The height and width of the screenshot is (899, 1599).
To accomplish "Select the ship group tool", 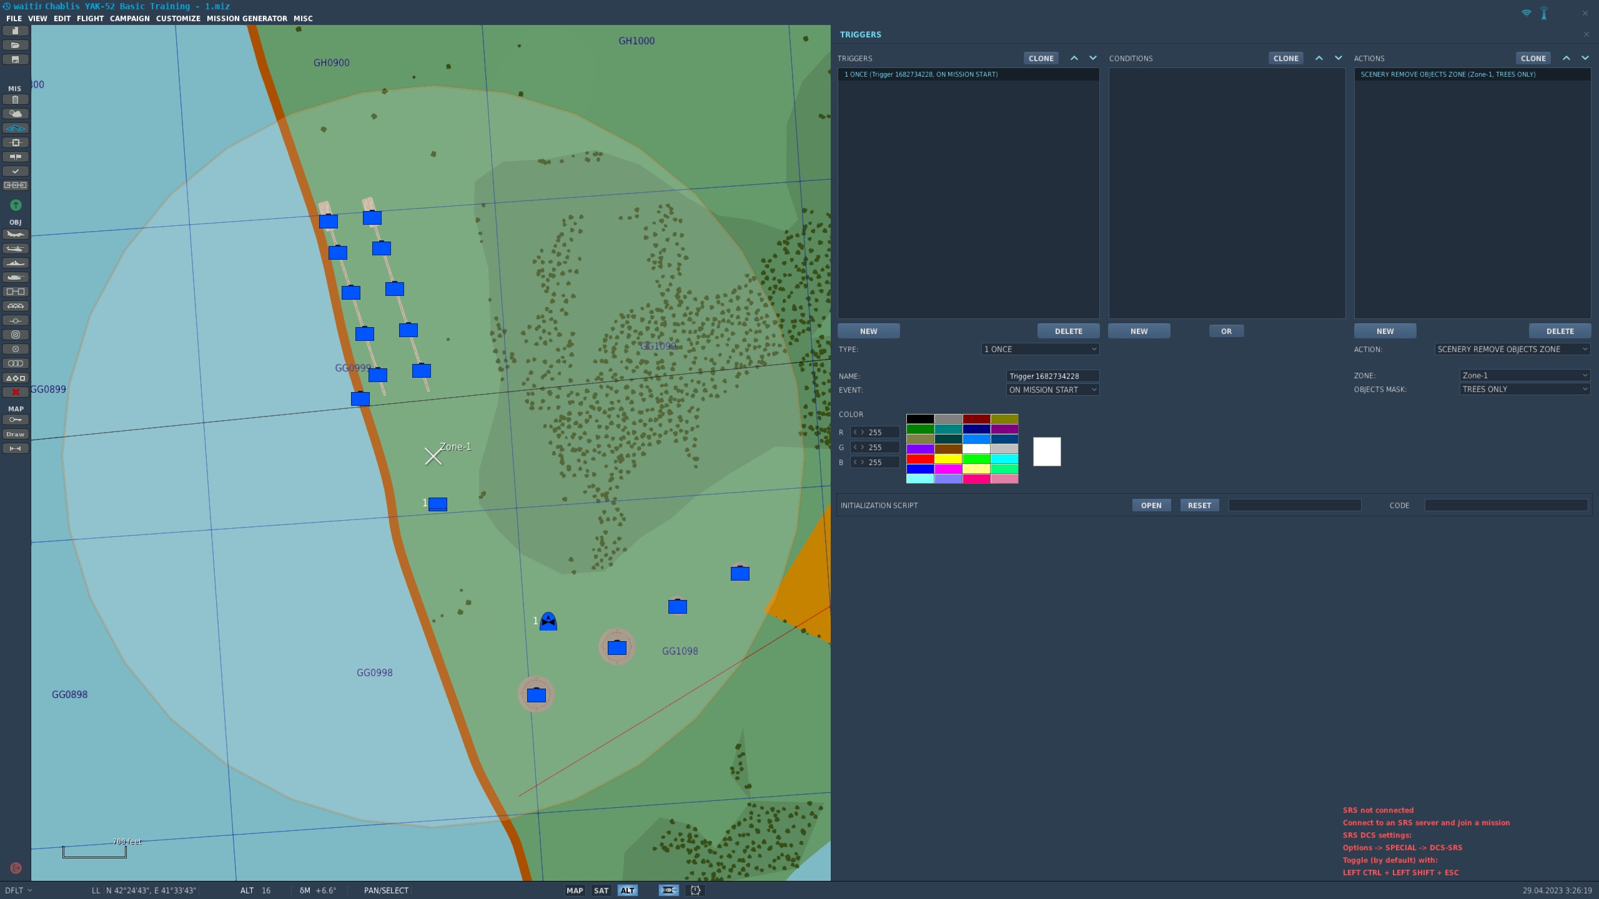I will (x=16, y=263).
